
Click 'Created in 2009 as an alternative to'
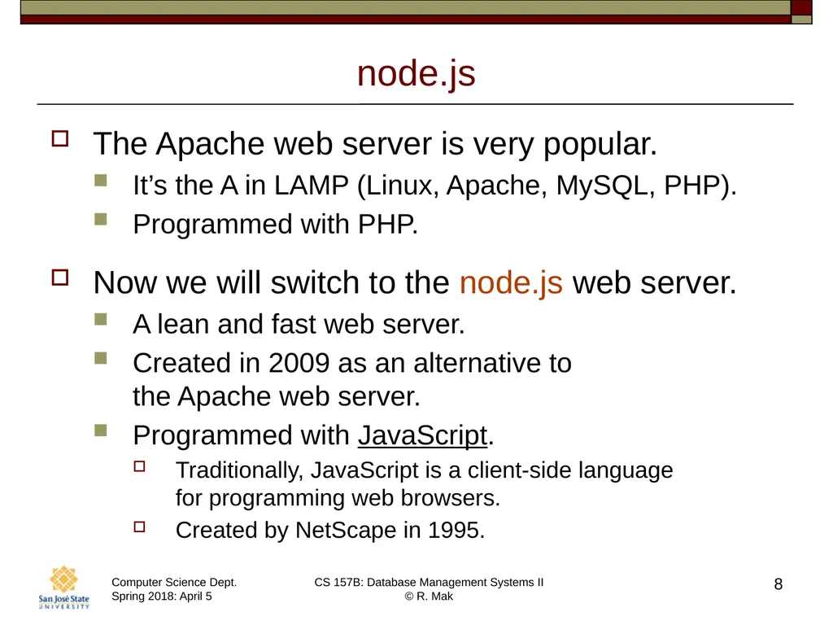click(352, 363)
